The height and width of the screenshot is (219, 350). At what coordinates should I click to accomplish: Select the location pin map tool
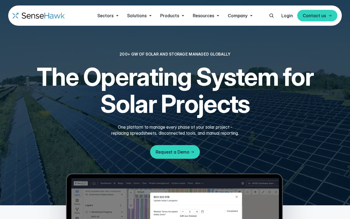click(x=255, y=192)
